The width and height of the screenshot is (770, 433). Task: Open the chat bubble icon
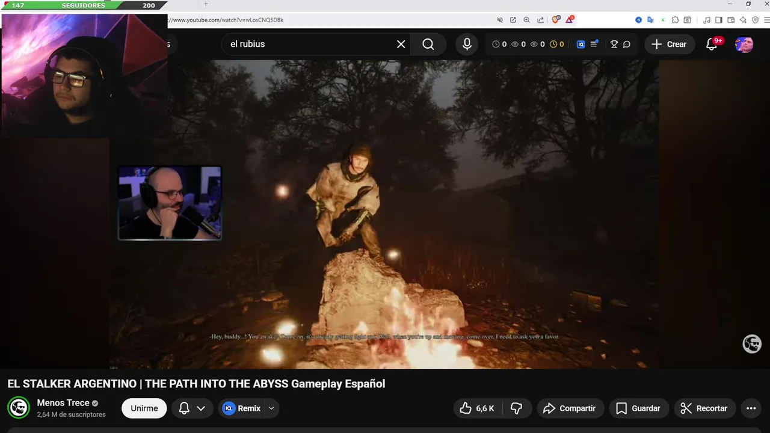[627, 44]
